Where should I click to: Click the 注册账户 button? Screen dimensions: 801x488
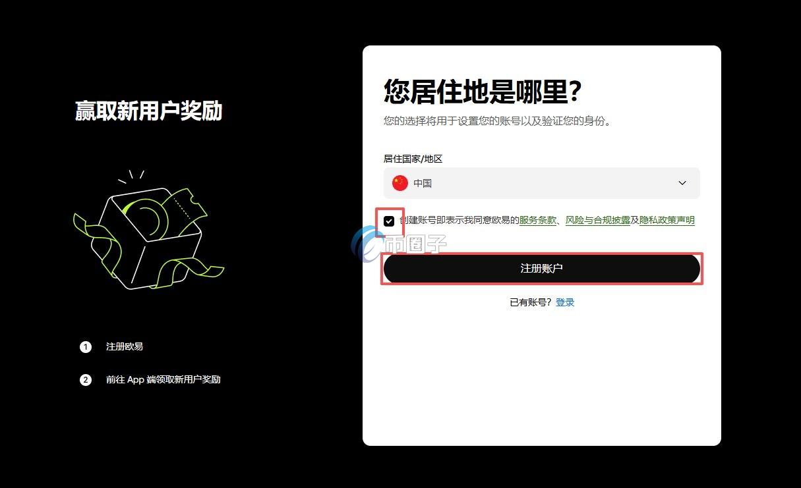tap(541, 269)
